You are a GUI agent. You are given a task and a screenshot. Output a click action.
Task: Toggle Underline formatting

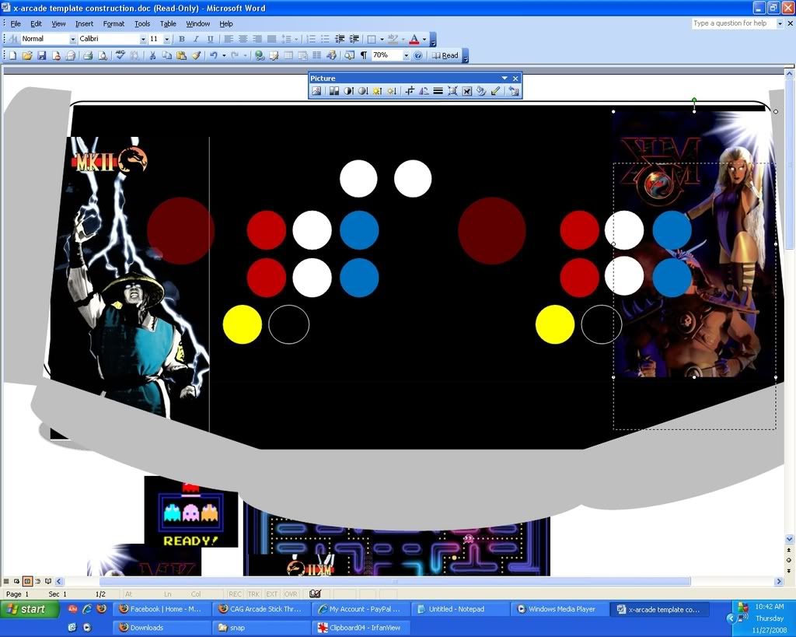click(210, 39)
